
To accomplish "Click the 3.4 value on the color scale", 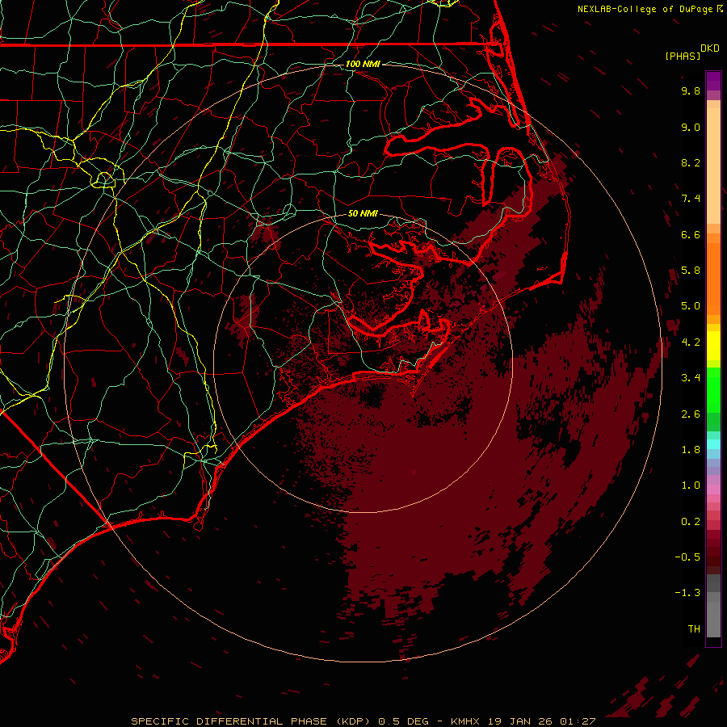I will click(x=691, y=378).
